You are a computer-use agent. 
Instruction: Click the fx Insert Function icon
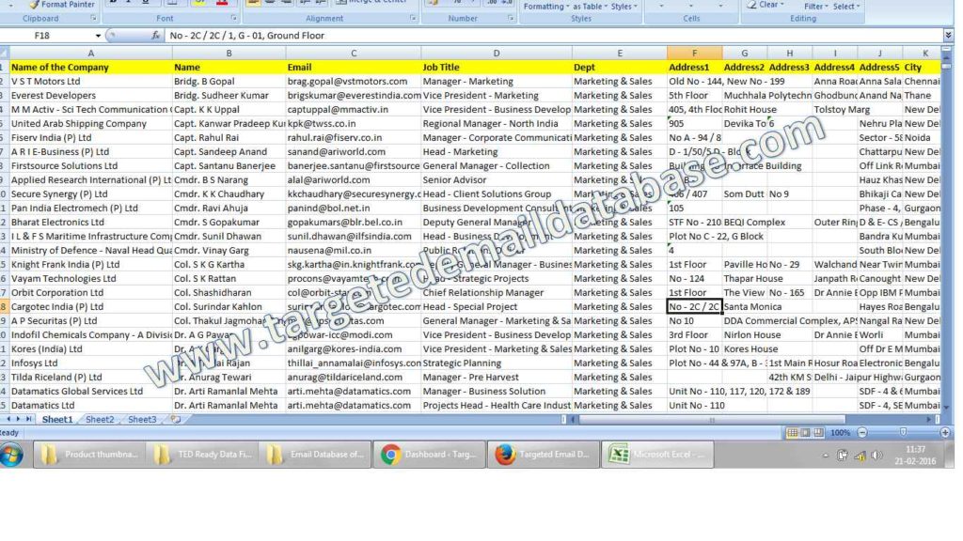click(x=155, y=36)
